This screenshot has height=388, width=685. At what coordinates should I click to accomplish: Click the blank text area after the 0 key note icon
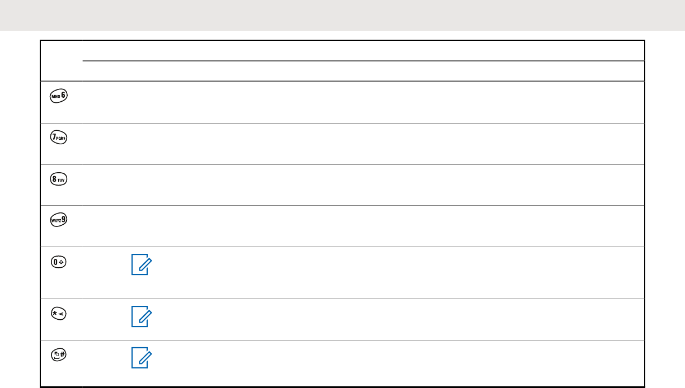tap(397, 272)
